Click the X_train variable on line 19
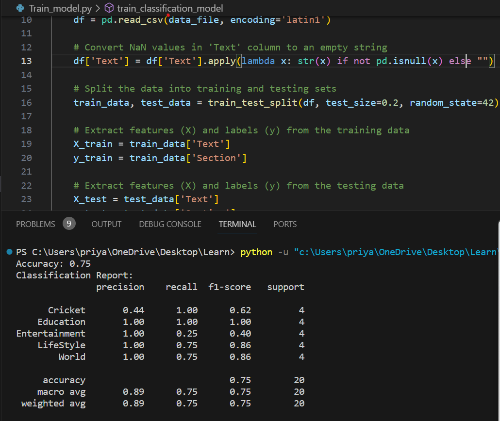Image resolution: width=500 pixels, height=421 pixels. pyautogui.click(x=93, y=144)
